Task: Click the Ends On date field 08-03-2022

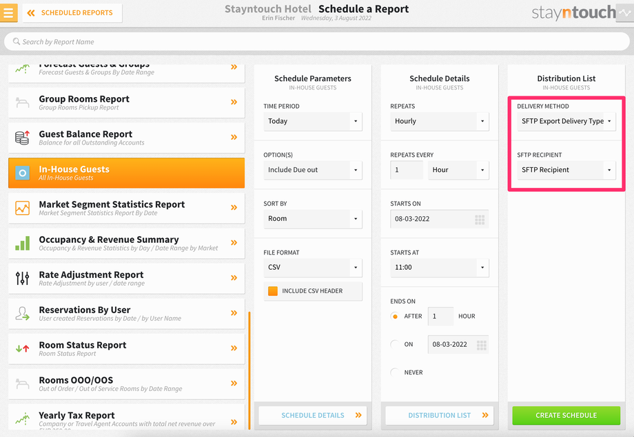Action: point(458,345)
